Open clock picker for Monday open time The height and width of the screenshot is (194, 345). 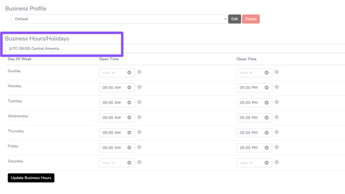[x=129, y=87]
